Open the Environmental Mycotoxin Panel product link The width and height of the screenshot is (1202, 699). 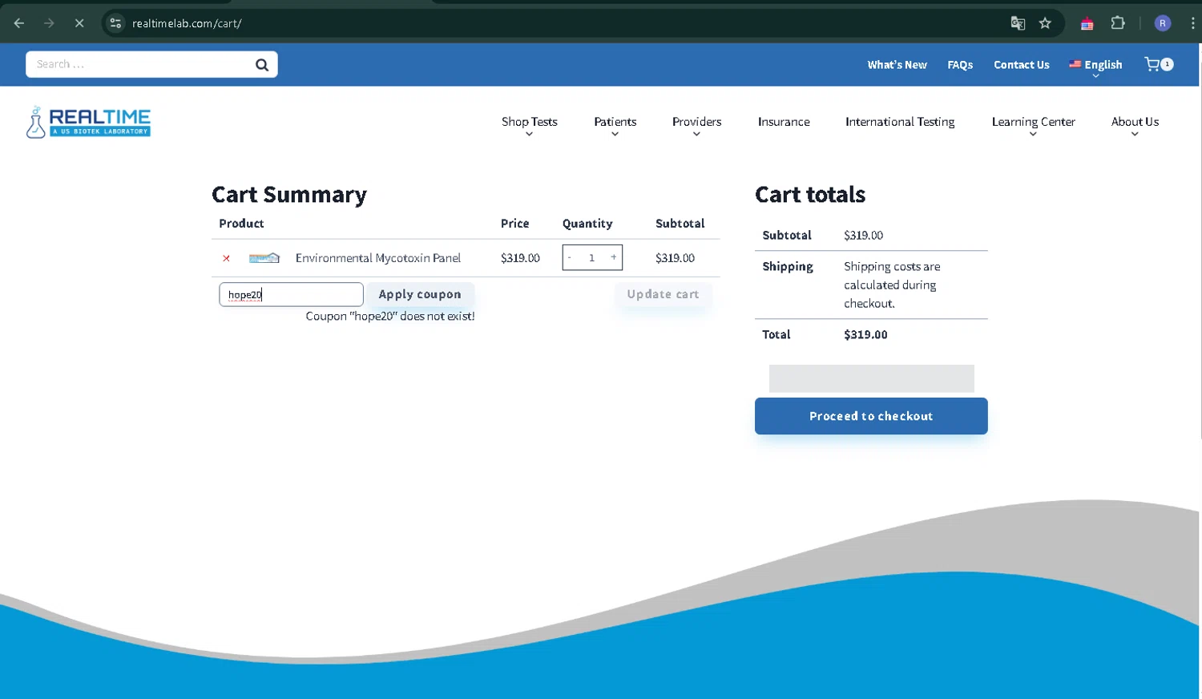point(378,258)
